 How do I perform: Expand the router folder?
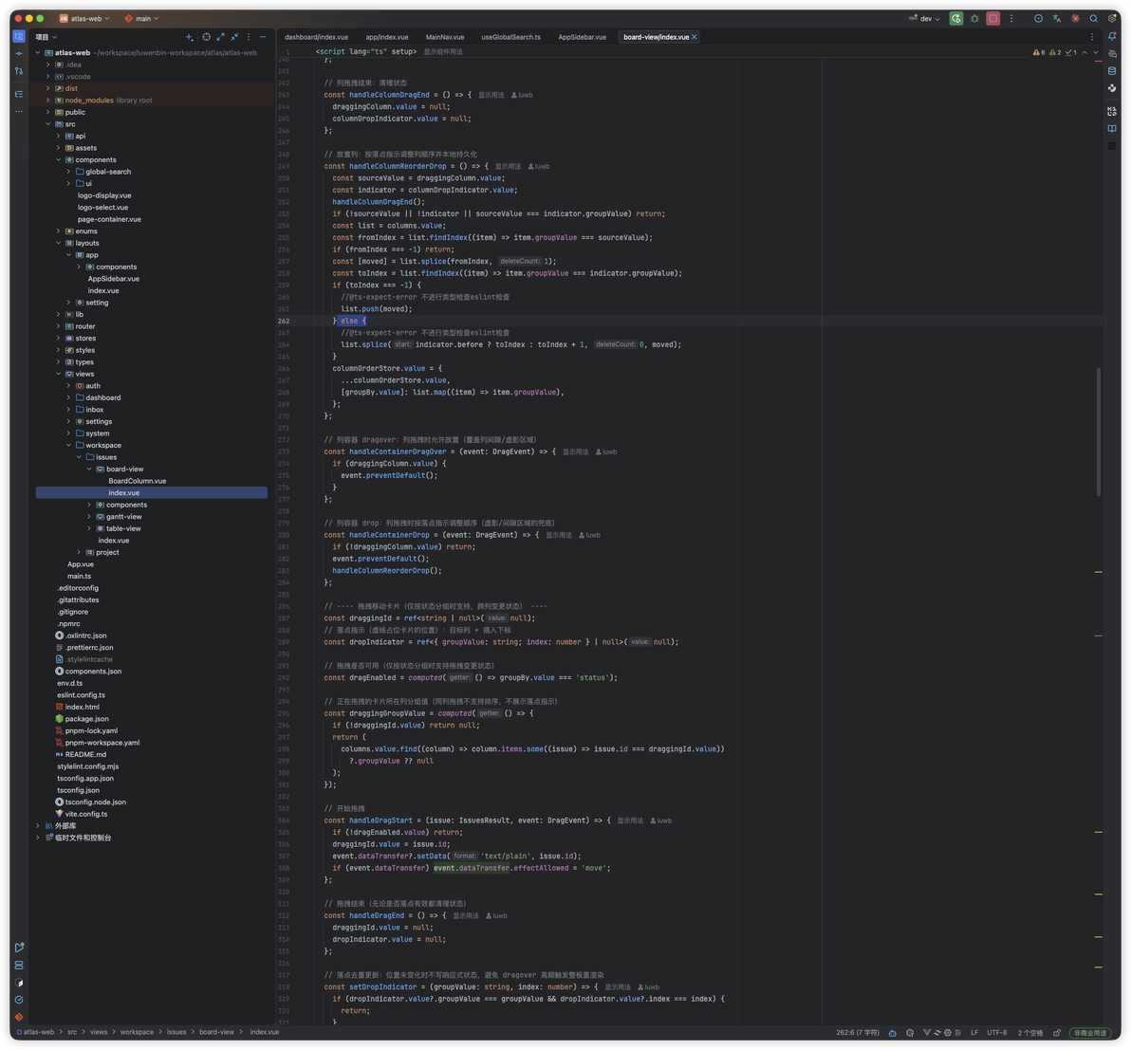59,326
